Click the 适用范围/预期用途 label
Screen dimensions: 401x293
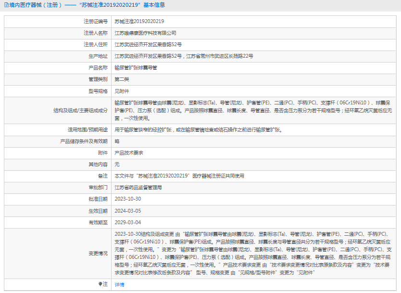[88, 130]
